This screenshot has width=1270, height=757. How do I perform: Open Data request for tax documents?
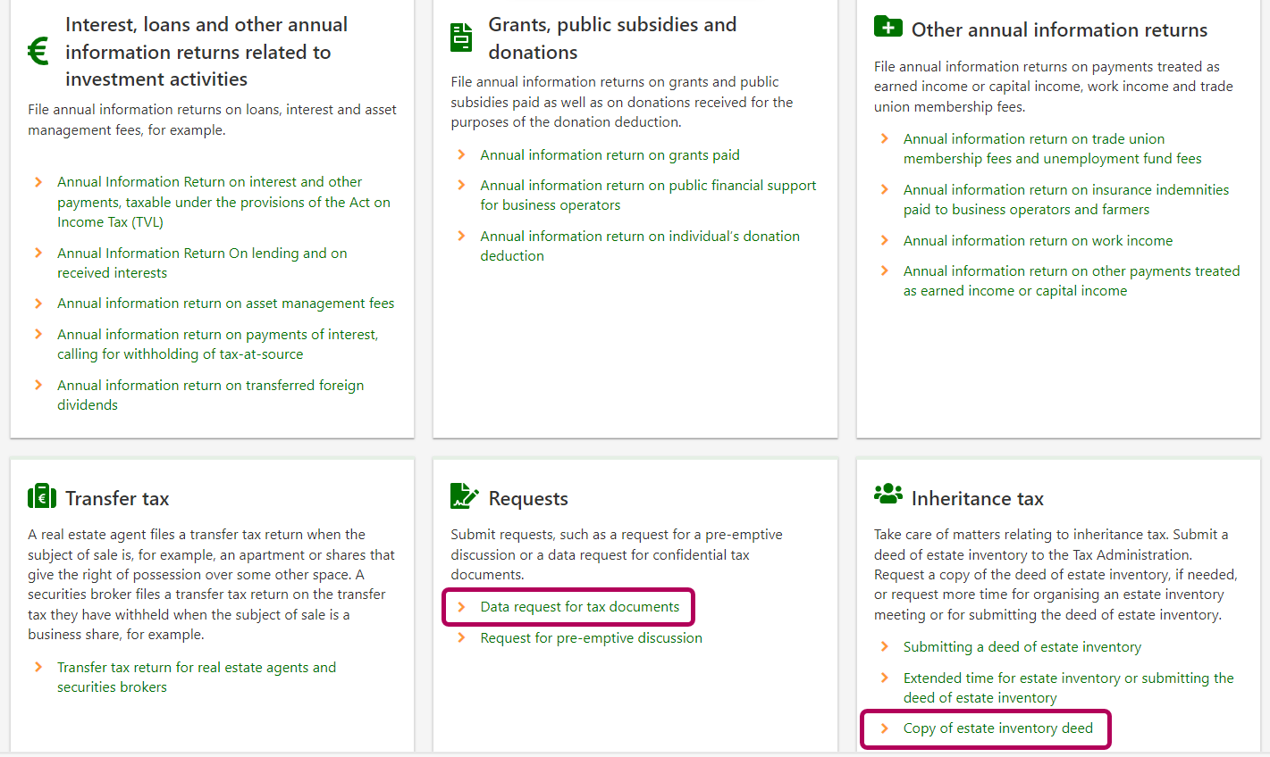tap(579, 607)
